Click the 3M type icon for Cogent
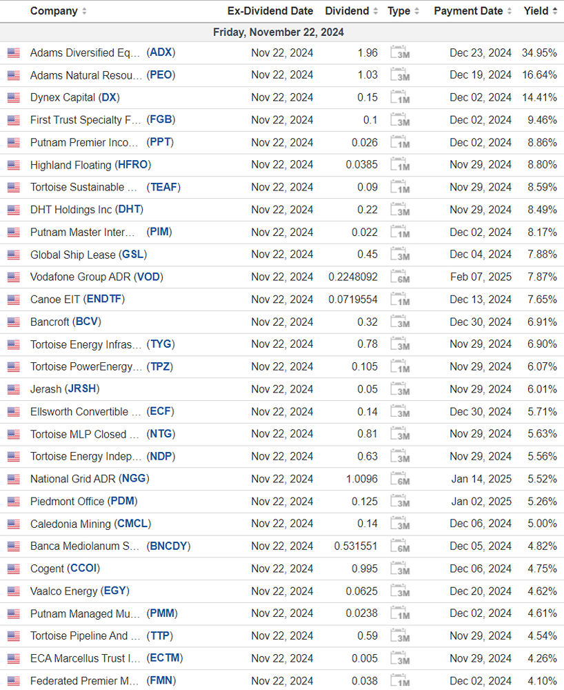Screen dimensions: 564x690 tap(400, 569)
